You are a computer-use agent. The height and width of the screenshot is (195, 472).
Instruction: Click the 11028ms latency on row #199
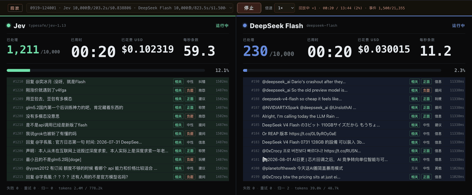(x=457, y=177)
